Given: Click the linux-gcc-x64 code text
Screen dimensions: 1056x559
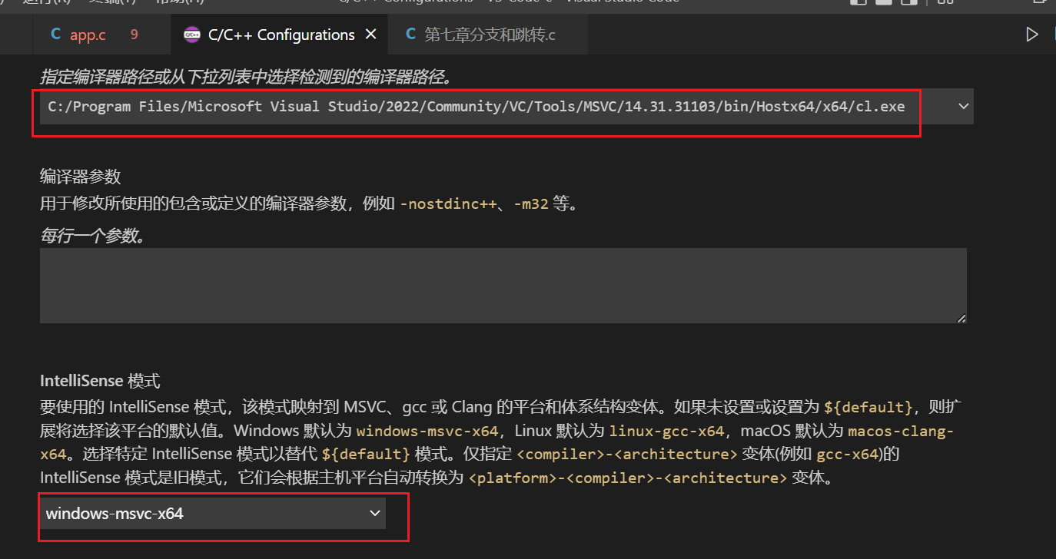Looking at the screenshot, I should (x=667, y=430).
